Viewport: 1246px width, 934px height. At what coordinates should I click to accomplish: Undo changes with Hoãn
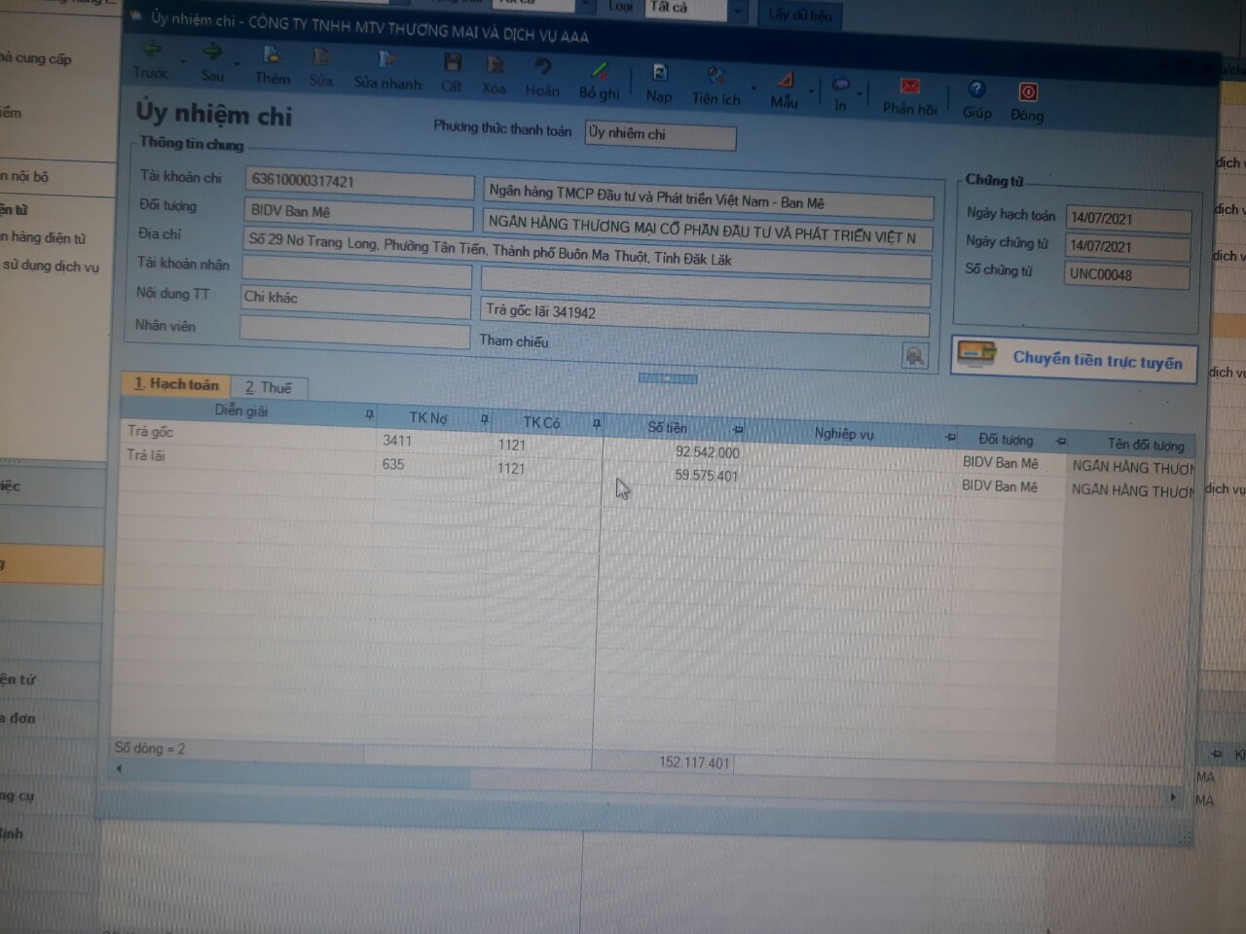(x=542, y=78)
